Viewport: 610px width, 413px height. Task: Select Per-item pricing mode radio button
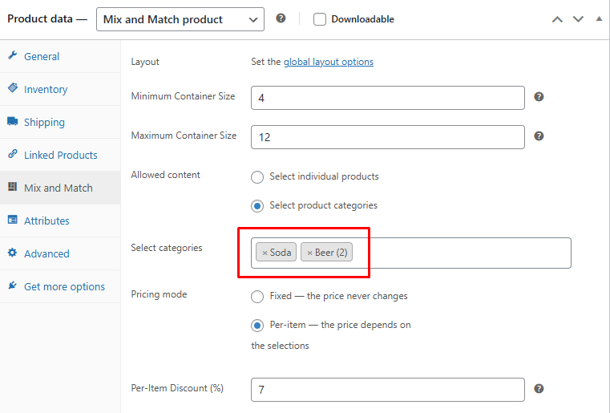257,326
